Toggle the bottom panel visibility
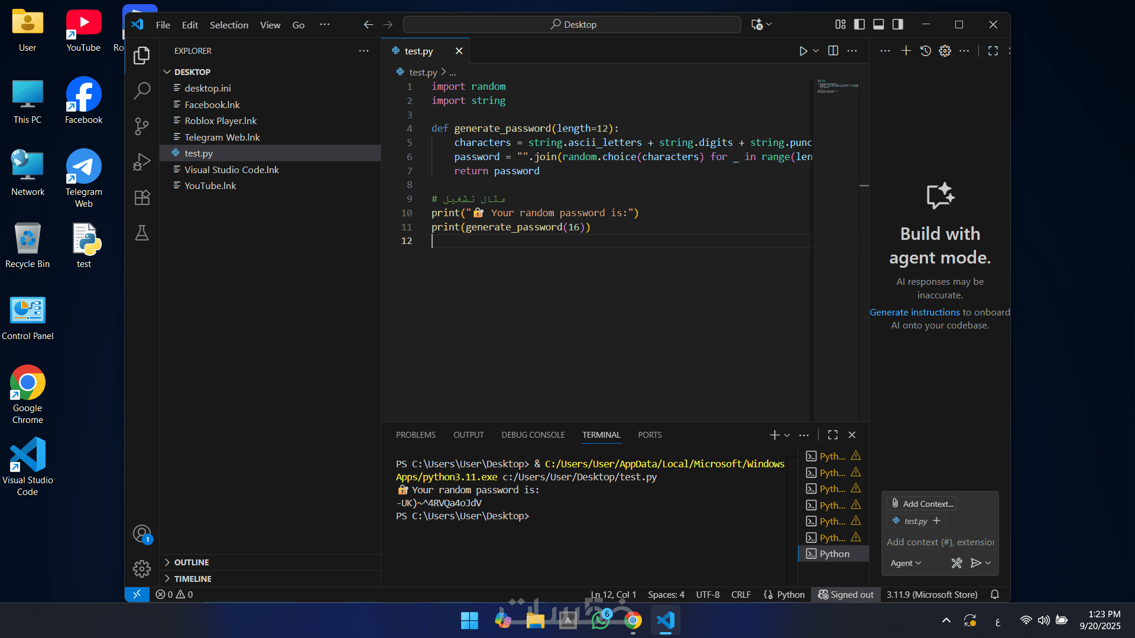Screen dimensions: 1135x638 pos(878,24)
